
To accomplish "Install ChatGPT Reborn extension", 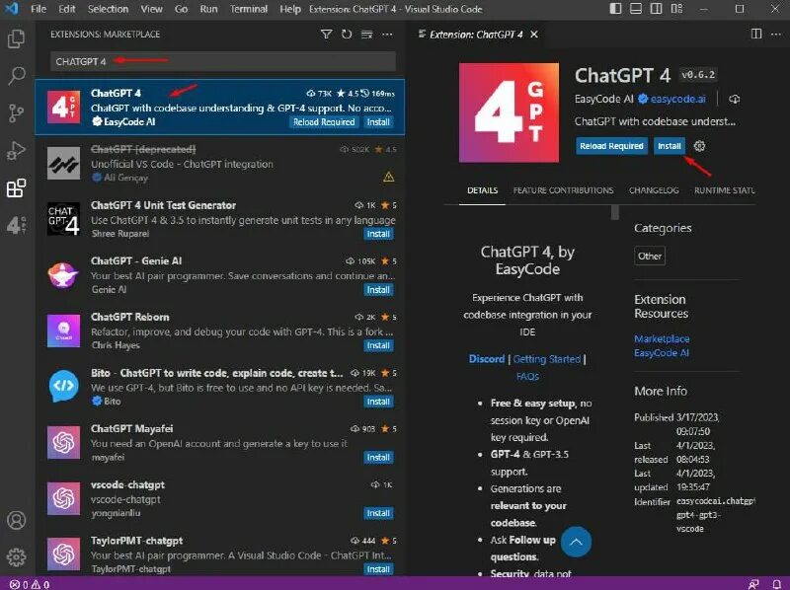I will coord(378,346).
